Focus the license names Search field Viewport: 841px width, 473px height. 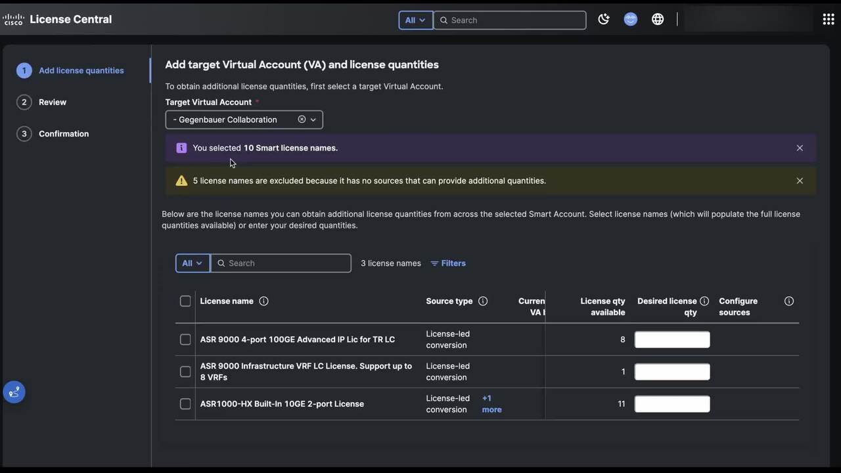[x=281, y=263]
